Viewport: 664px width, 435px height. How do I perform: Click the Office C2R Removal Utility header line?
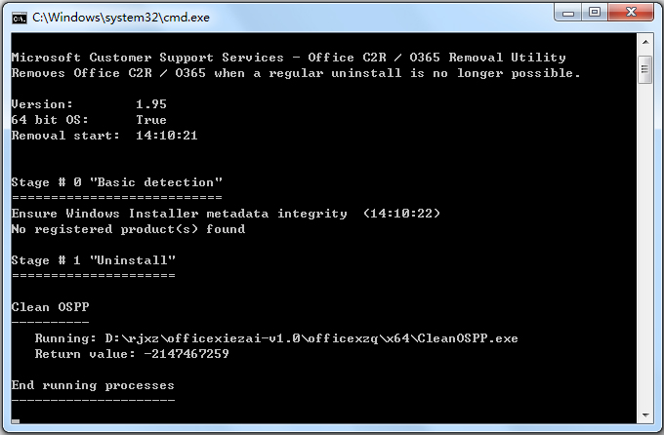(288, 58)
